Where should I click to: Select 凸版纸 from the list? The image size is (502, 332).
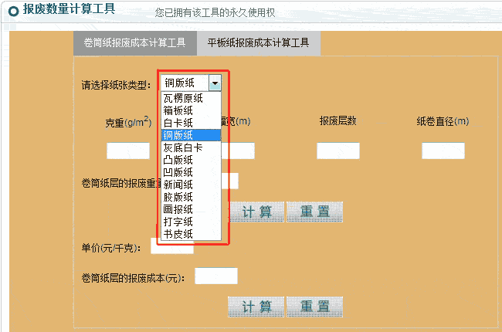tap(178, 160)
